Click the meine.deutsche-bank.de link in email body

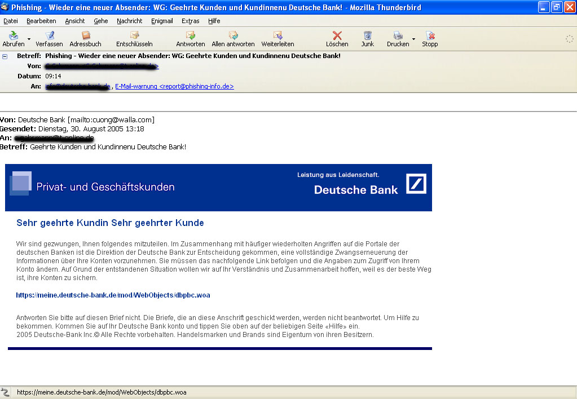[113, 295]
